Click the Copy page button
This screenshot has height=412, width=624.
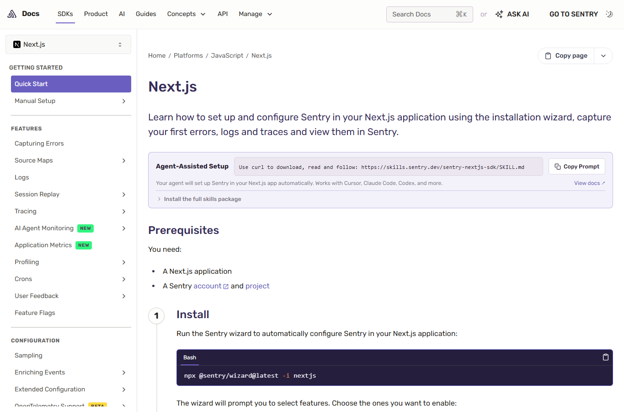566,56
